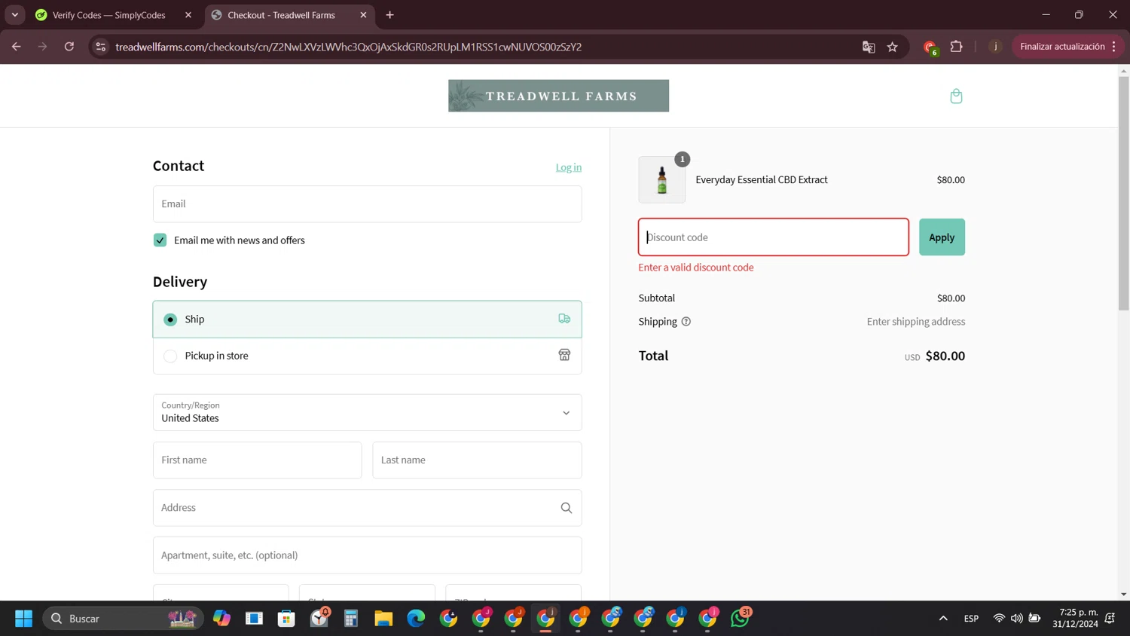Click the Apartment, suite field
This screenshot has width=1130, height=636.
click(368, 555)
